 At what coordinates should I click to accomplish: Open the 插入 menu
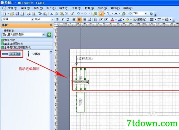[51, 8]
